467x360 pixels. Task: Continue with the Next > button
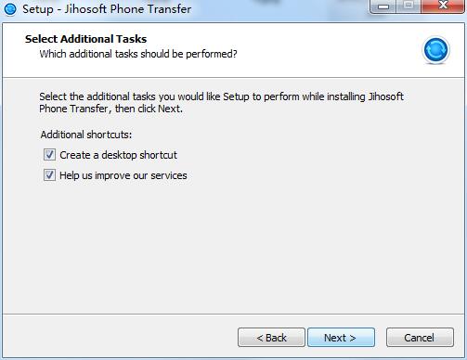[x=341, y=338]
